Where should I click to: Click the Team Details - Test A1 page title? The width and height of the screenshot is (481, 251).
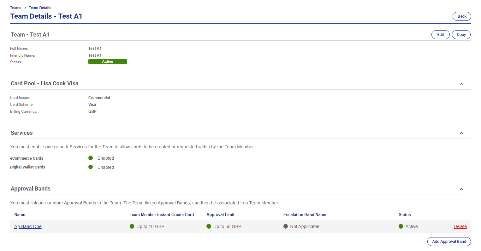coord(46,16)
